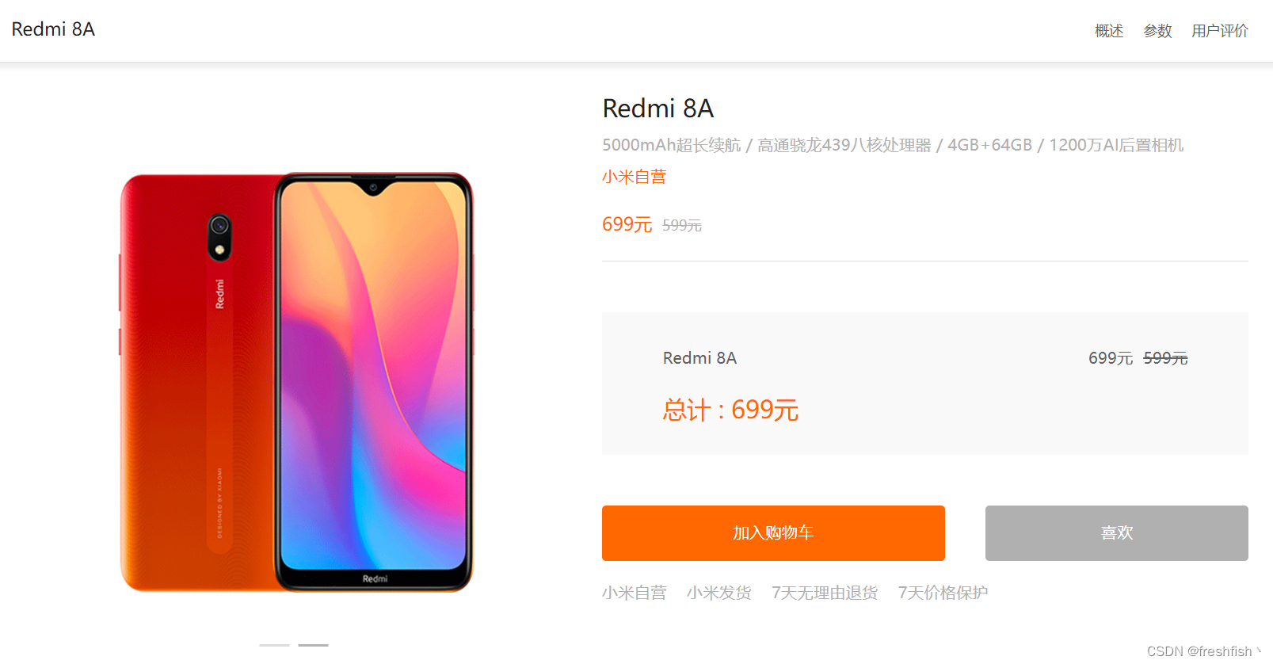Viewport: 1273px width, 664px height.
Task: Click the 小米发货 service tag
Action: [718, 593]
